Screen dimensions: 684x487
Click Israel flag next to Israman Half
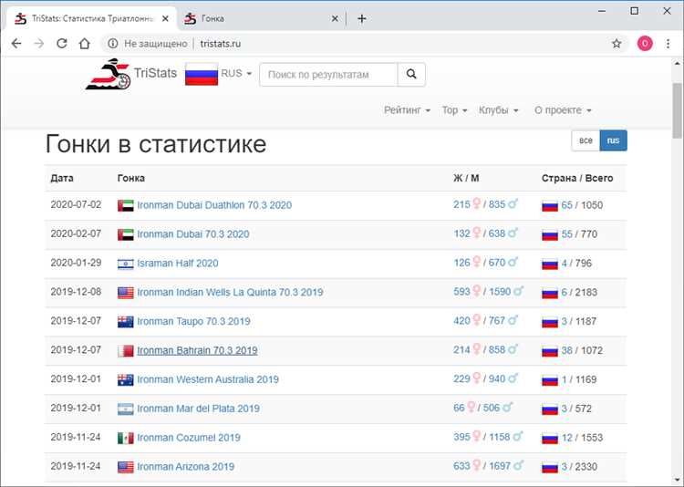pos(126,264)
